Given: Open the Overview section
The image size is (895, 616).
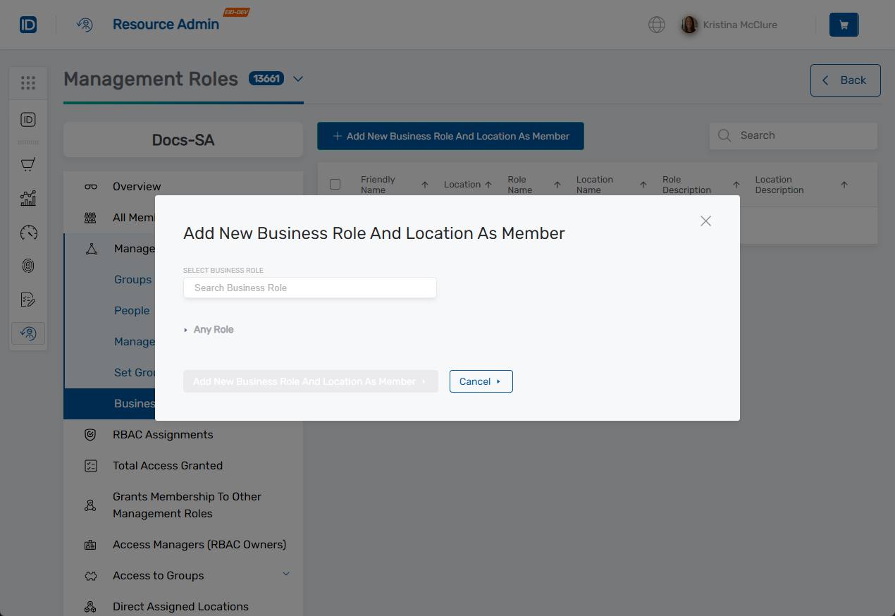Looking at the screenshot, I should (x=136, y=186).
